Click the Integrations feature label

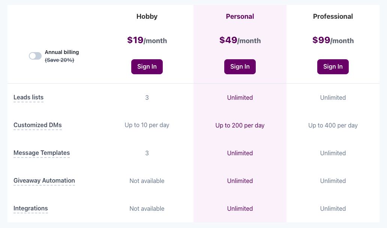click(x=30, y=208)
